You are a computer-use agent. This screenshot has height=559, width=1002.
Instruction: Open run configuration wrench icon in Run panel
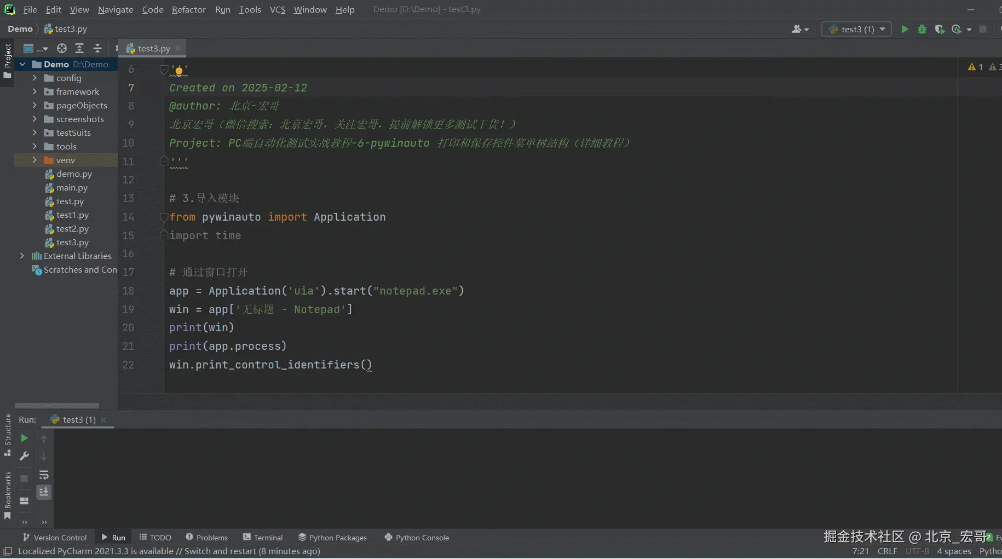24,456
